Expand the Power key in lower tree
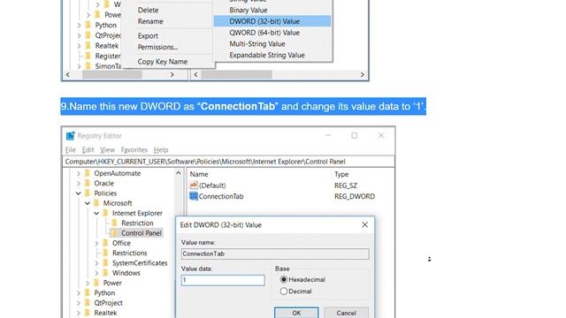Image resolution: width=566 pixels, height=318 pixels. [88, 283]
